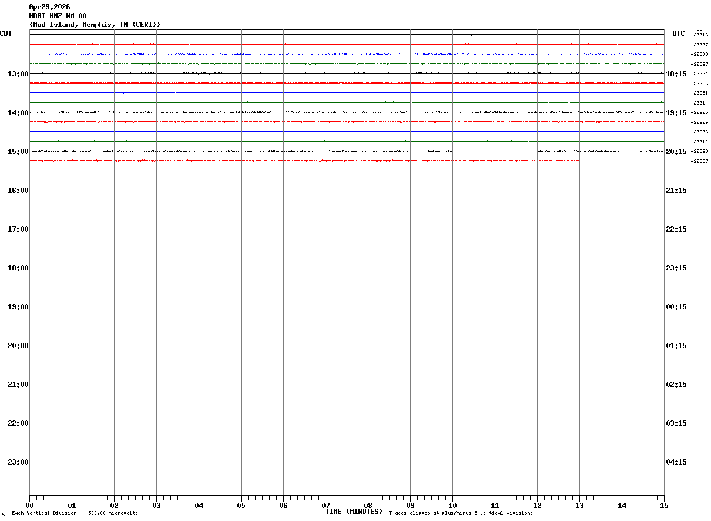Pick minute tick label '01' on the time axis
The width and height of the screenshot is (711, 521).
(x=72, y=506)
